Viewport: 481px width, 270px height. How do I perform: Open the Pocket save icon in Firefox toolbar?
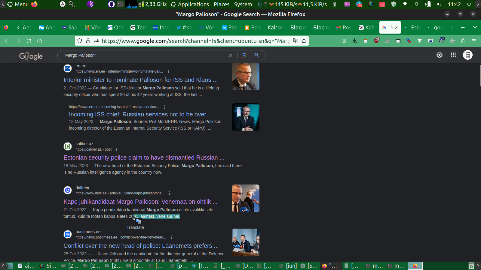point(344,41)
